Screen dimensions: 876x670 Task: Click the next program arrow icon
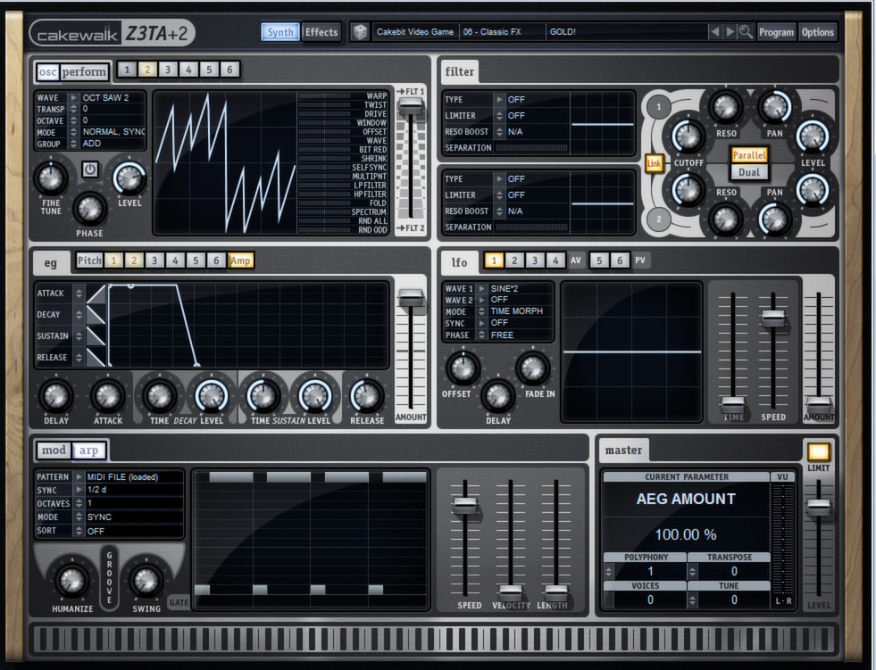[730, 29]
